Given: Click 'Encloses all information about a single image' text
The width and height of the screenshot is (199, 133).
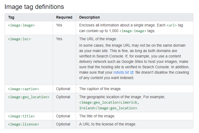Looking at the screenshot, I should (x=117, y=25).
